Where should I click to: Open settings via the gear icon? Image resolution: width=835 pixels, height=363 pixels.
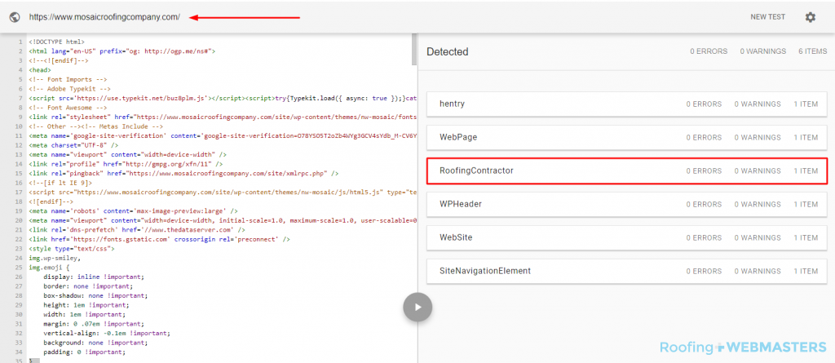pos(810,17)
